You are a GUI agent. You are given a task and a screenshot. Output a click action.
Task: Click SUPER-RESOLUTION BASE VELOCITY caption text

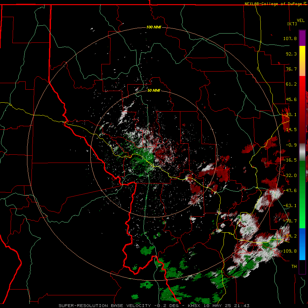point(104,306)
